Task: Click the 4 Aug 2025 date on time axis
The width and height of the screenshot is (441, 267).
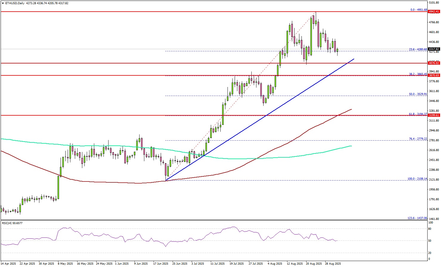Action: 275,264
